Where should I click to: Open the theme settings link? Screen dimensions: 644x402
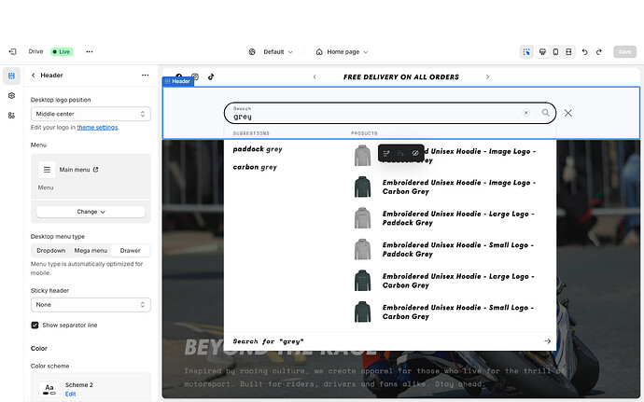pos(97,127)
